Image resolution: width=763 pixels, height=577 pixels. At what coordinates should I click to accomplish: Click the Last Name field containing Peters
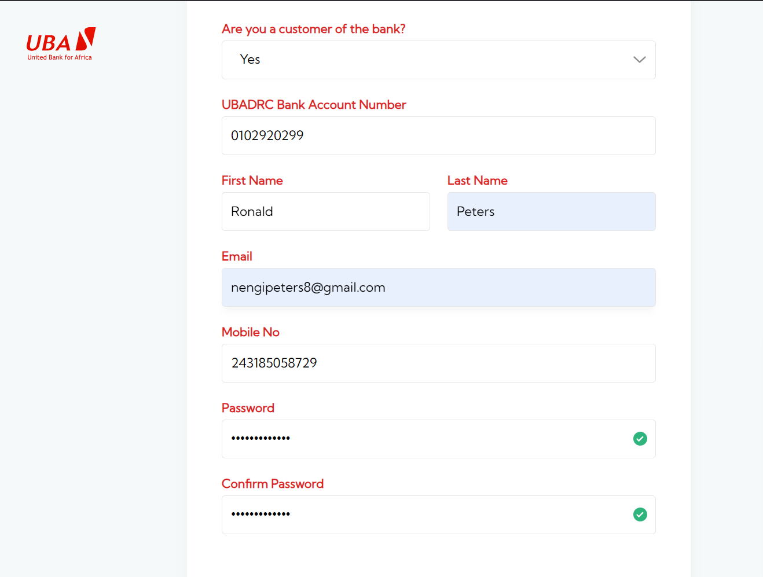551,212
